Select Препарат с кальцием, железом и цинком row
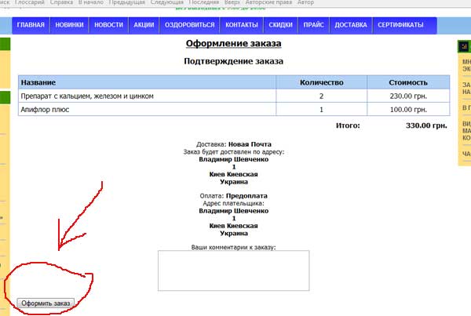471x316 pixels. [234, 96]
